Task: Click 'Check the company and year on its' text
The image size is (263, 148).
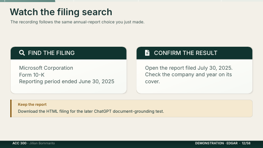Action: (188, 75)
